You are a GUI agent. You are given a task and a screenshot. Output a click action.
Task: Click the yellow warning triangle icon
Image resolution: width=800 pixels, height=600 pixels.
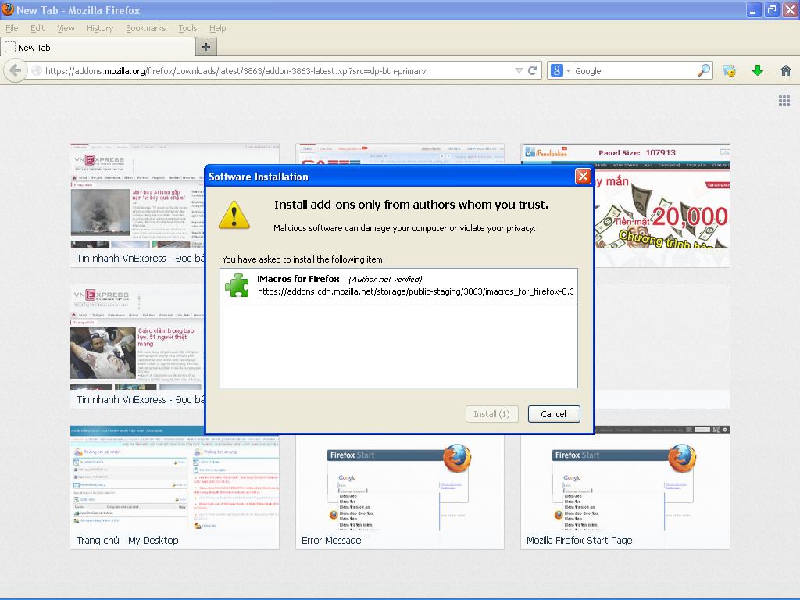pos(234,215)
